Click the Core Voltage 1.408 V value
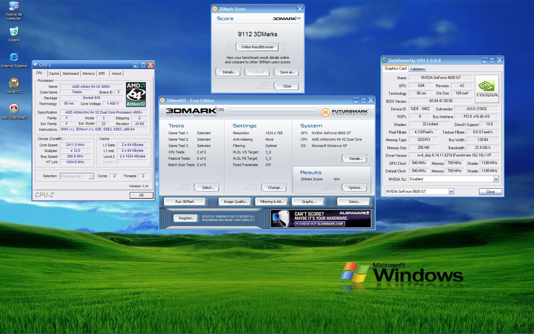 [113, 104]
